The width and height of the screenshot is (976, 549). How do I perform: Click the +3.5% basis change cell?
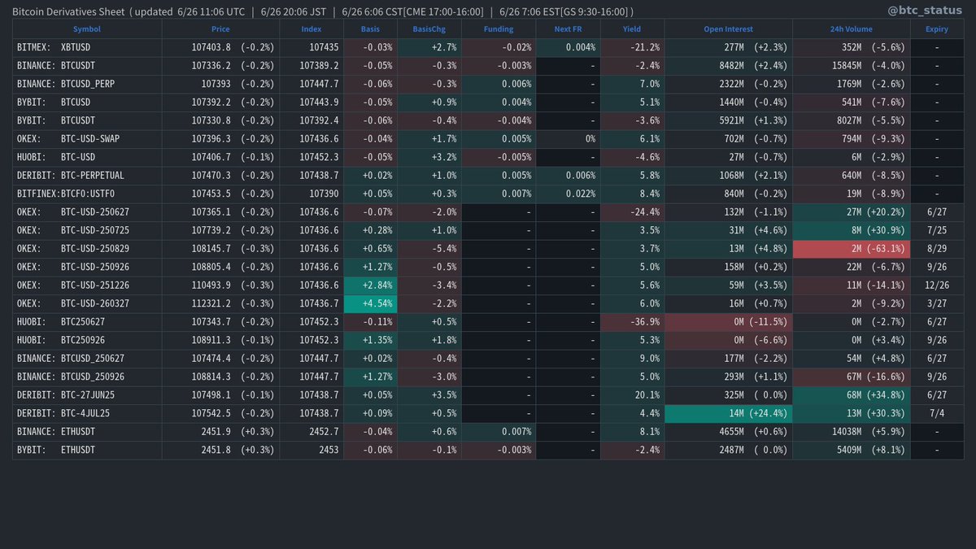click(429, 394)
